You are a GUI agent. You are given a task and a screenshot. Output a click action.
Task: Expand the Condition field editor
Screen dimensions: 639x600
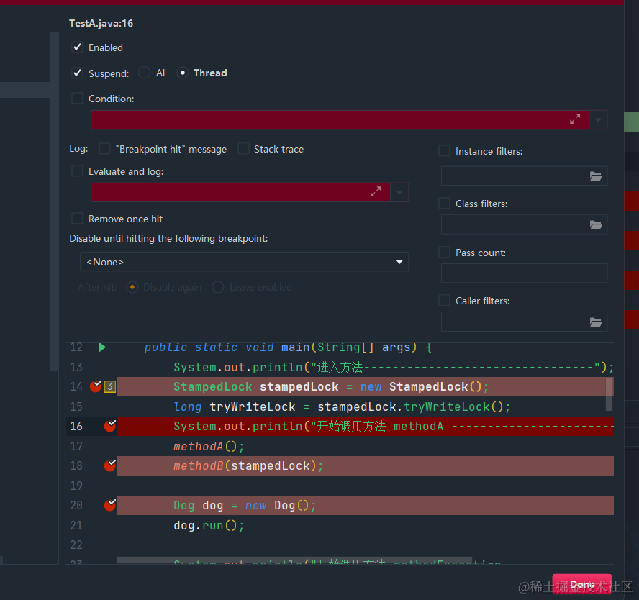point(575,119)
